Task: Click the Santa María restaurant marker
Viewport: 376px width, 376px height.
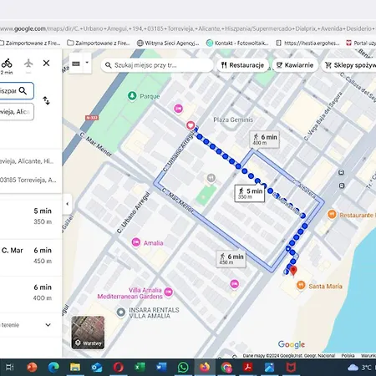Action: (x=301, y=286)
